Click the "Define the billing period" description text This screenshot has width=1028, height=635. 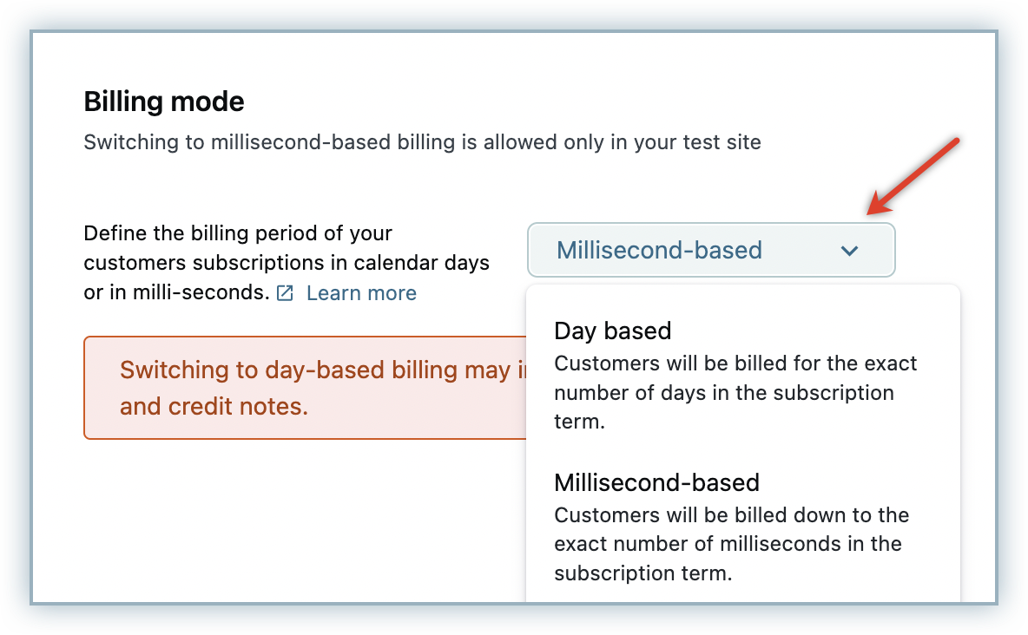(238, 233)
